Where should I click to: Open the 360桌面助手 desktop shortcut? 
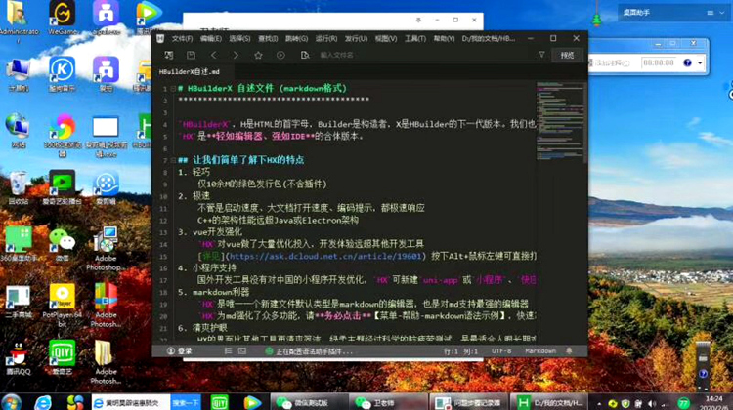[x=19, y=244]
